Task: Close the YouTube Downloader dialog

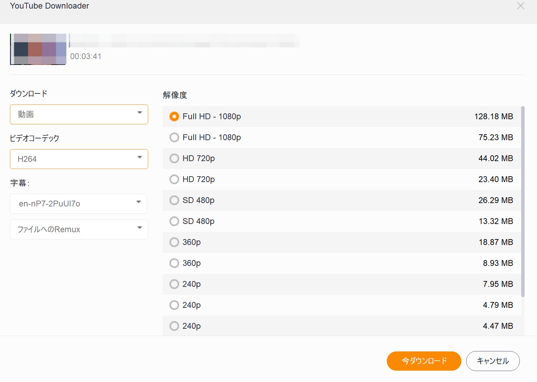Action: 520,6
